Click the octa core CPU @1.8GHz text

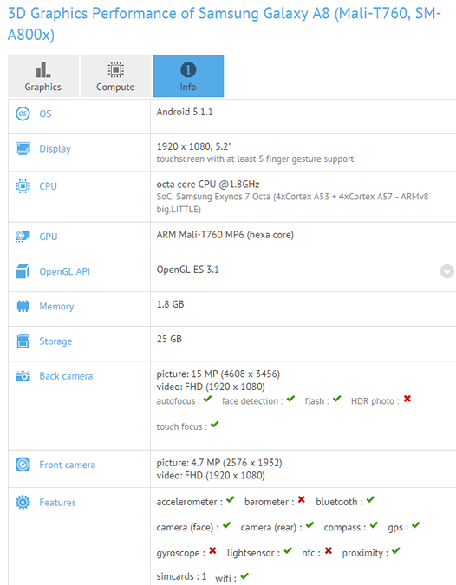click(x=208, y=185)
